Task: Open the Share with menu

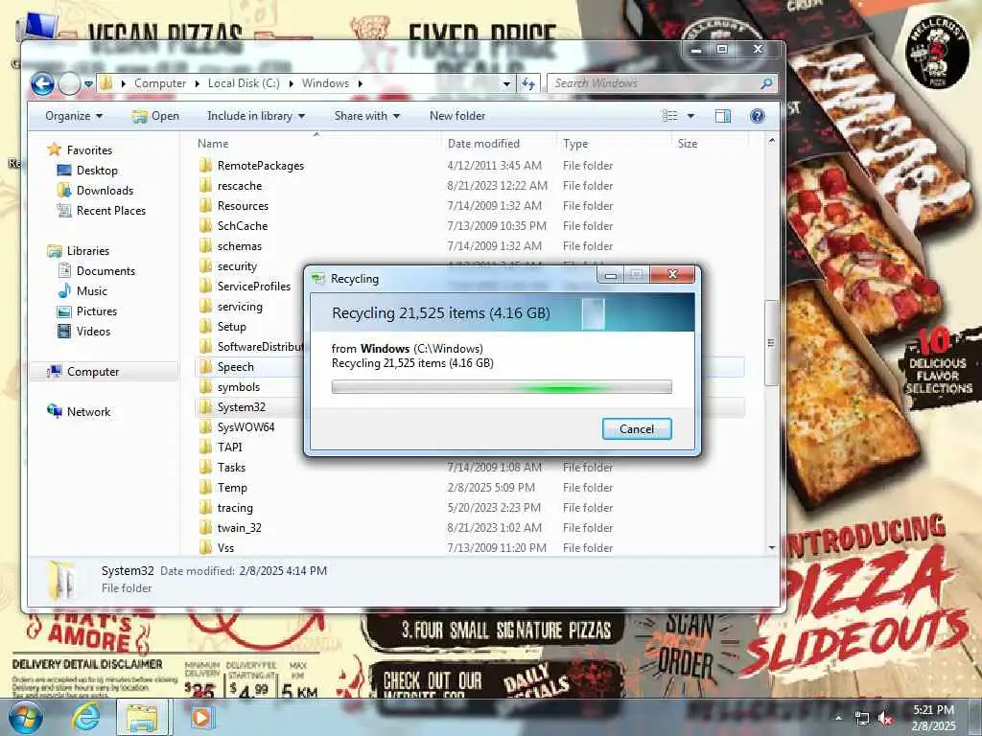Action: 367,116
